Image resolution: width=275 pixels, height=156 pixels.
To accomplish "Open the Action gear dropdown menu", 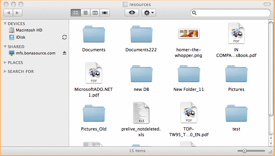I will click(148, 13).
